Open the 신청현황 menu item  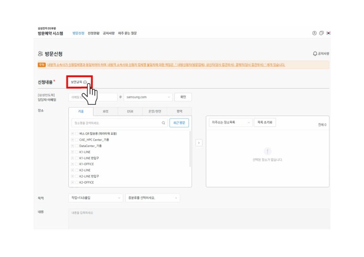(x=94, y=33)
